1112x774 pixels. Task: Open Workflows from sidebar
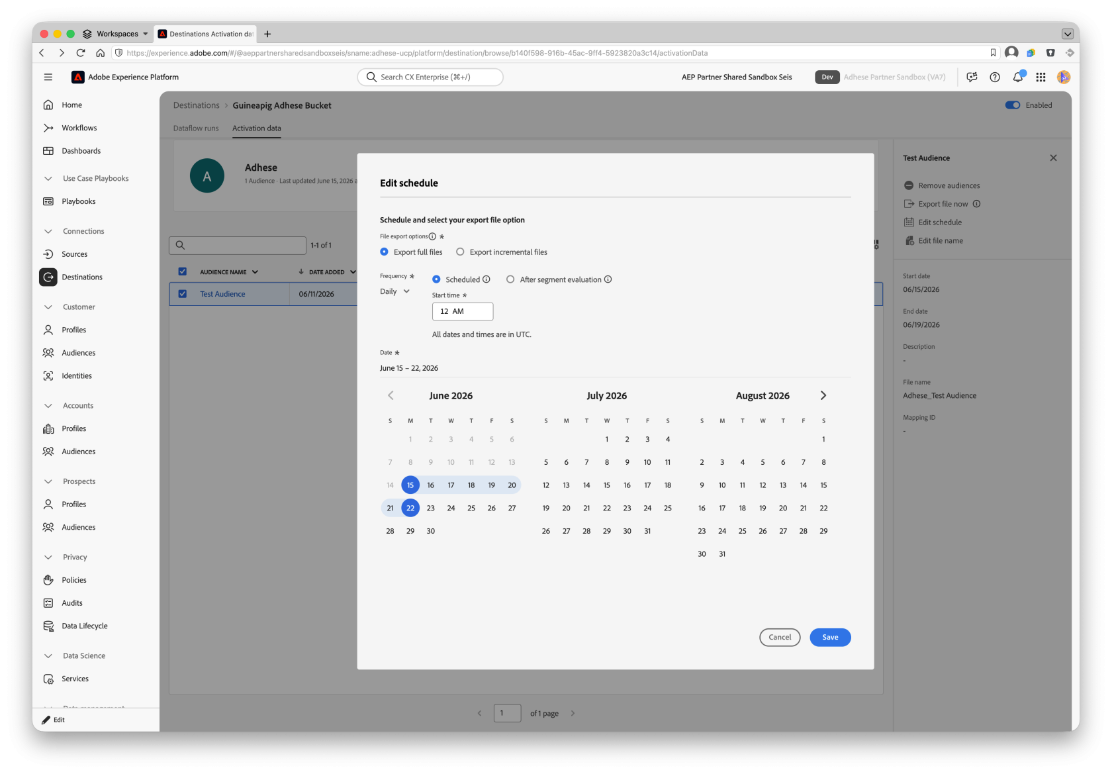(x=79, y=128)
